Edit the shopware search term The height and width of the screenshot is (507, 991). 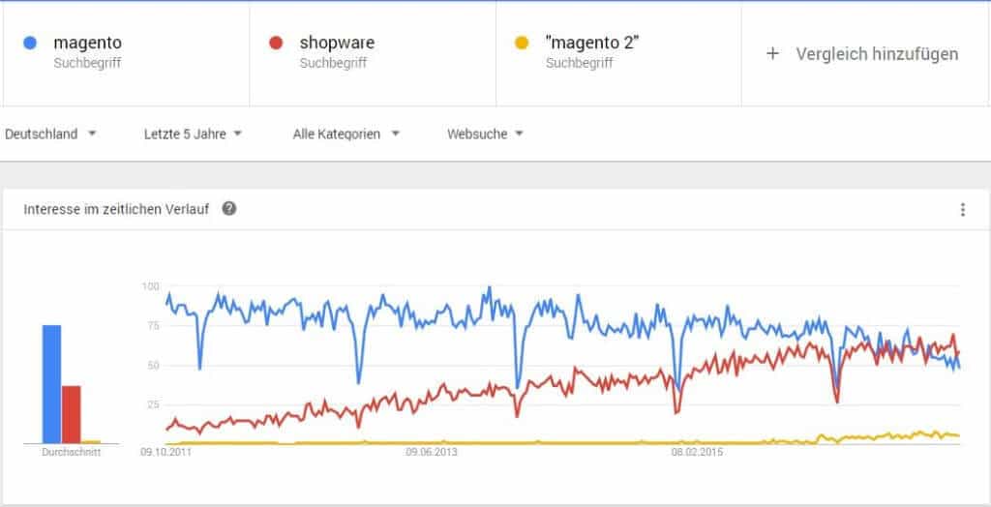(x=336, y=44)
